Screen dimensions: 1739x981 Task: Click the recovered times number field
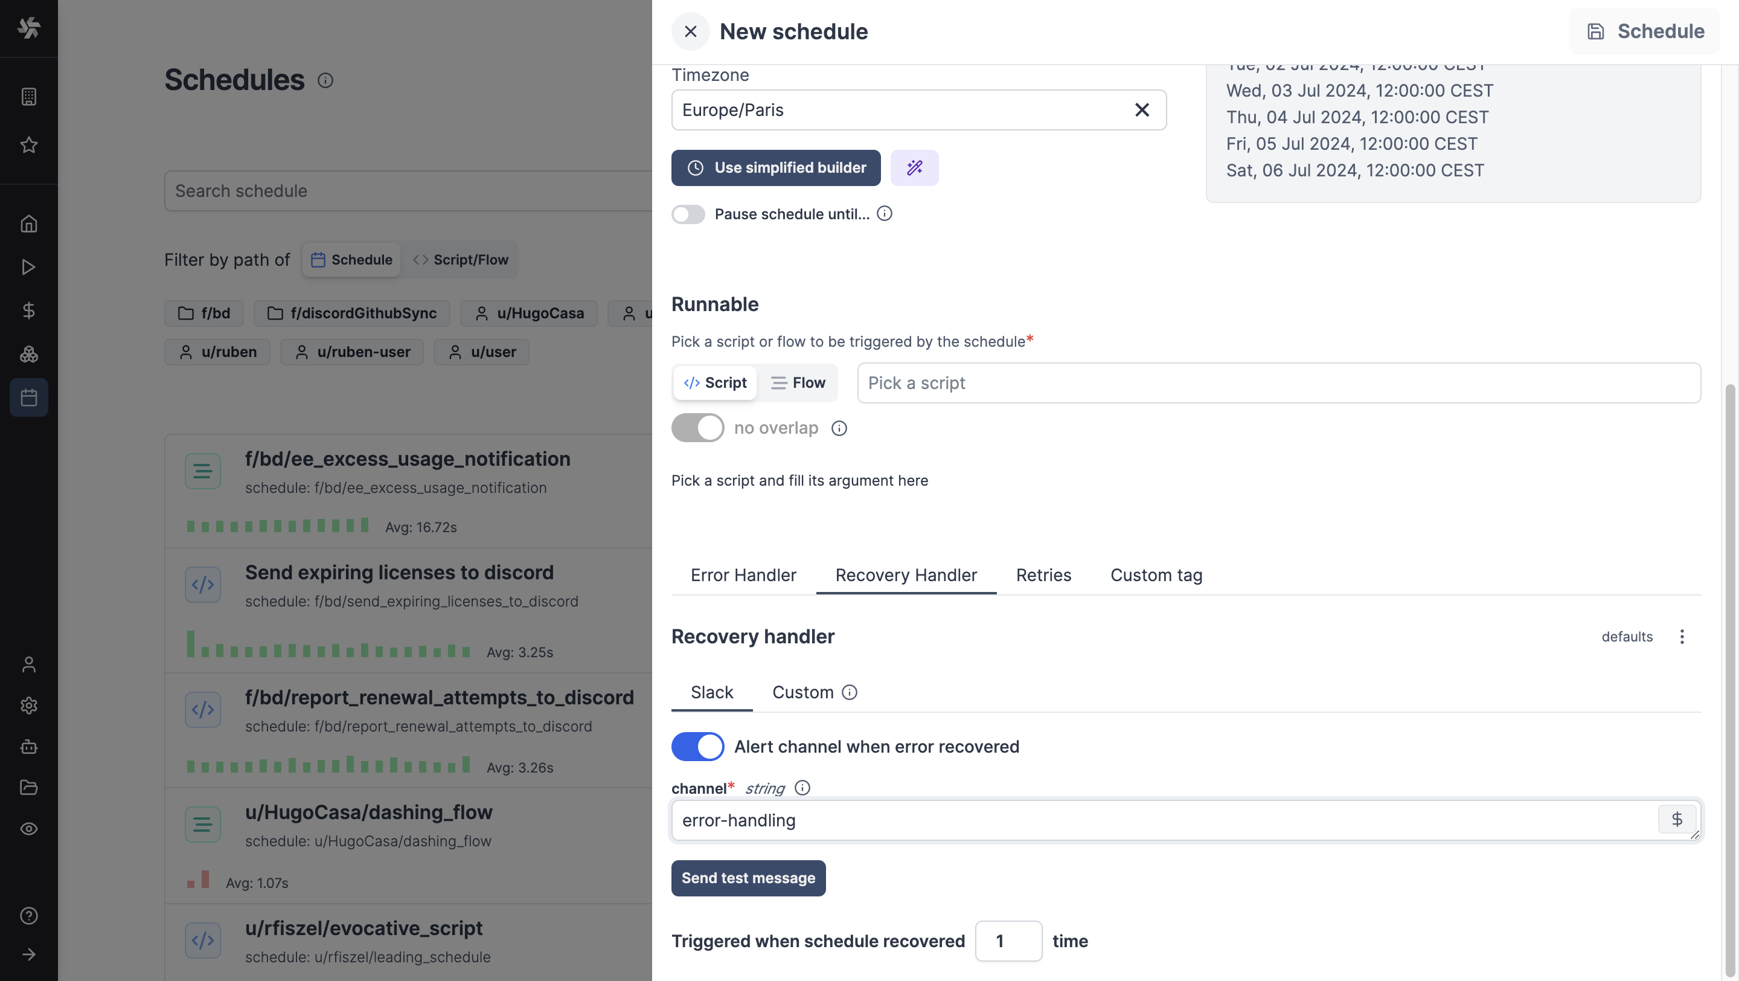[1008, 941]
